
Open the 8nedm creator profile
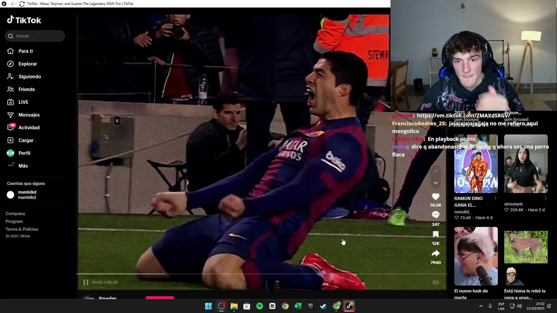107,298
